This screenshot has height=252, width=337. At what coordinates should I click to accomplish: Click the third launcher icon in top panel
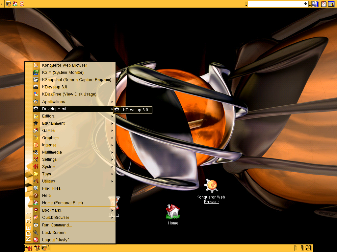(22, 4)
